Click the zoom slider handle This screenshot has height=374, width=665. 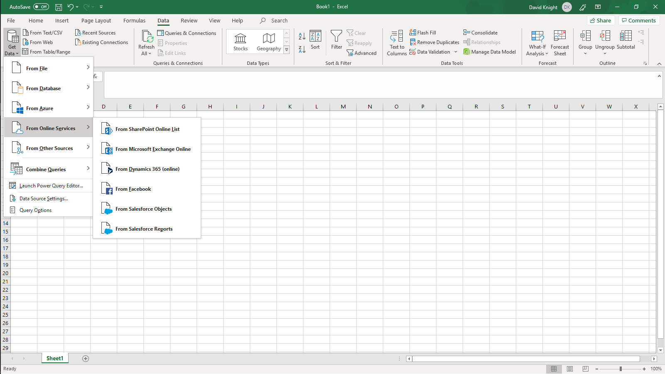[621, 369]
